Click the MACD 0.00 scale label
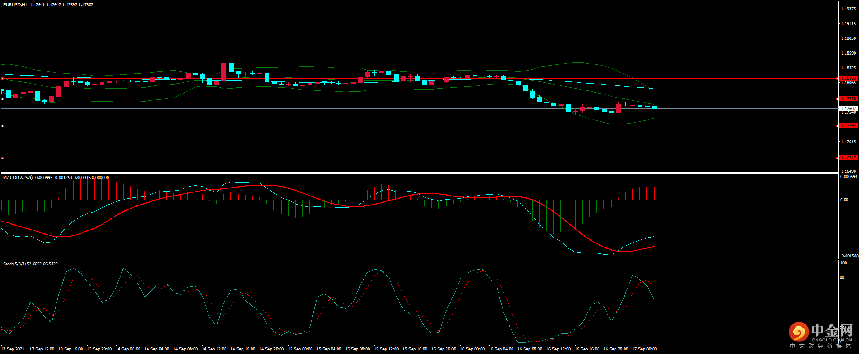This screenshot has height=354, width=859. pyautogui.click(x=844, y=200)
